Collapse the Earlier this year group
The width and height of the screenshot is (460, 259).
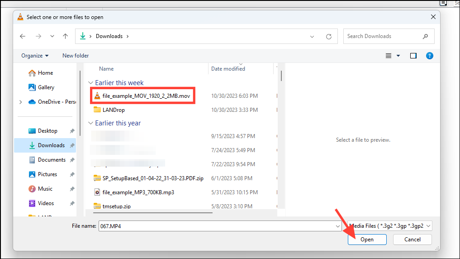(90, 123)
